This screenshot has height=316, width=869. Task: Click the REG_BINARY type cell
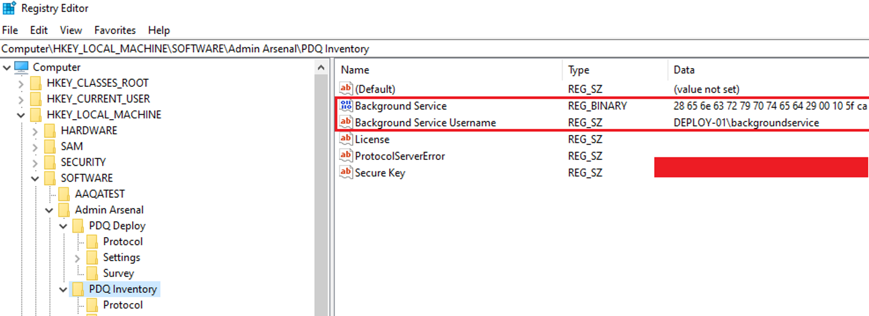[x=597, y=106]
